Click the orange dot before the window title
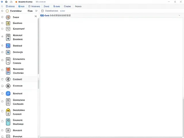Image resolution: width=184 pixels, height=138 pixels. 16,2
